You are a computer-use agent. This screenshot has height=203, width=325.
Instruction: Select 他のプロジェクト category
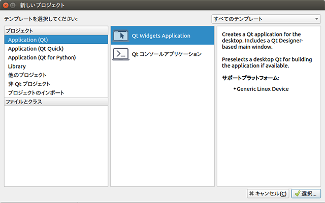tap(56, 75)
